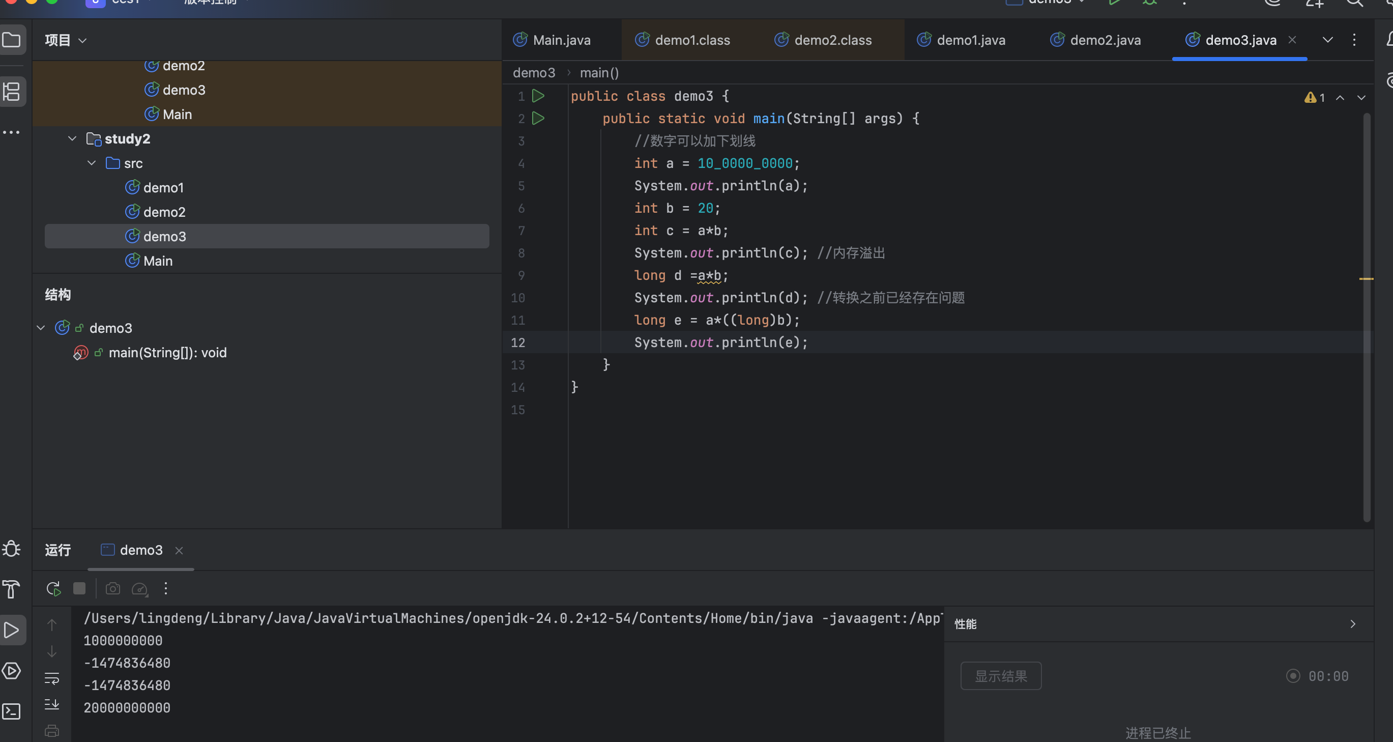Collapse the study2 module folder
1393x742 pixels.
[72, 139]
